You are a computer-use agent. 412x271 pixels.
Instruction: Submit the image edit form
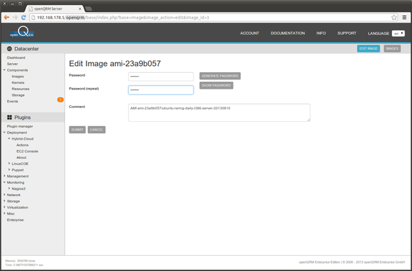click(77, 129)
